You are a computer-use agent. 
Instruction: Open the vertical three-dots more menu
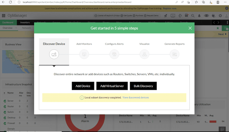click(227, 23)
